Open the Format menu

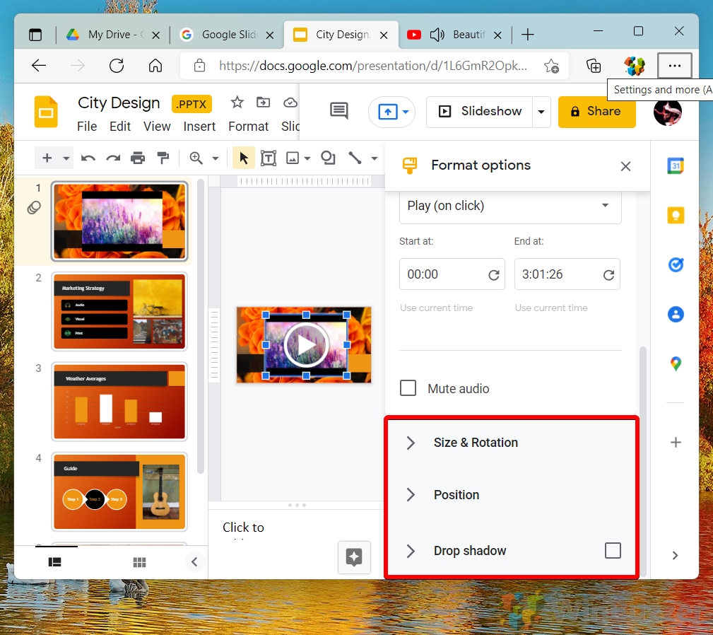pyautogui.click(x=248, y=126)
